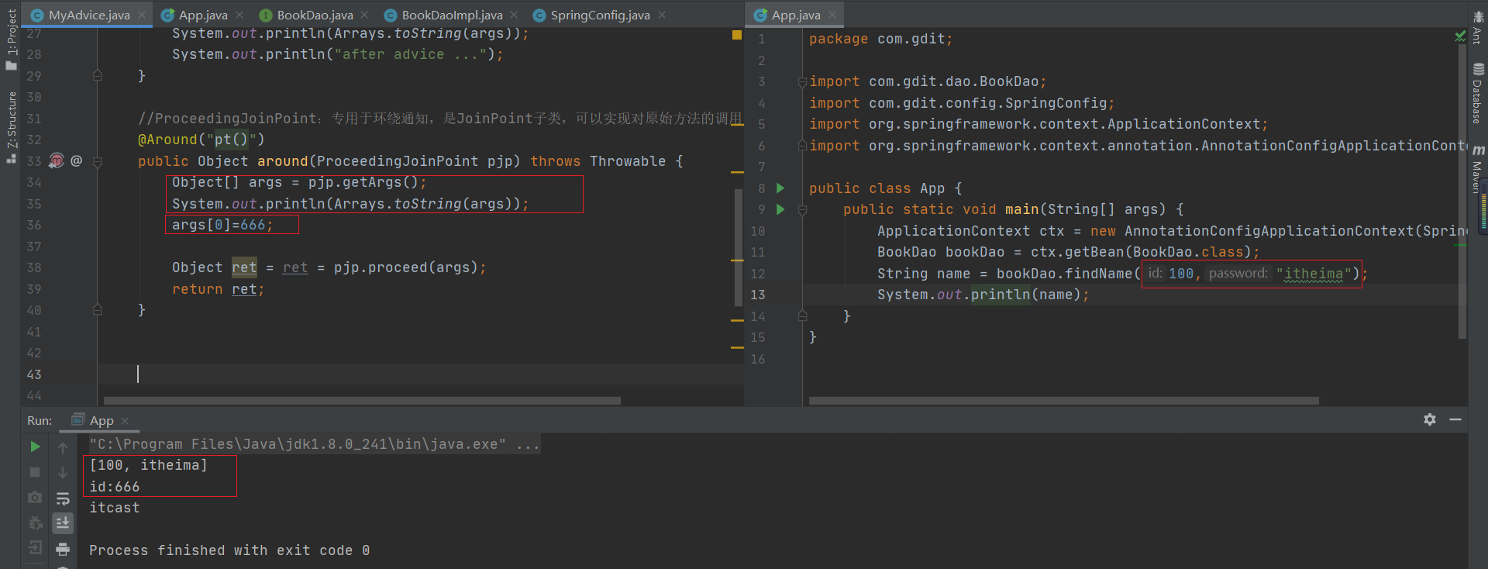Click console output '[100, itheima]'
Viewport: 1488px width, 569px height.
click(148, 465)
